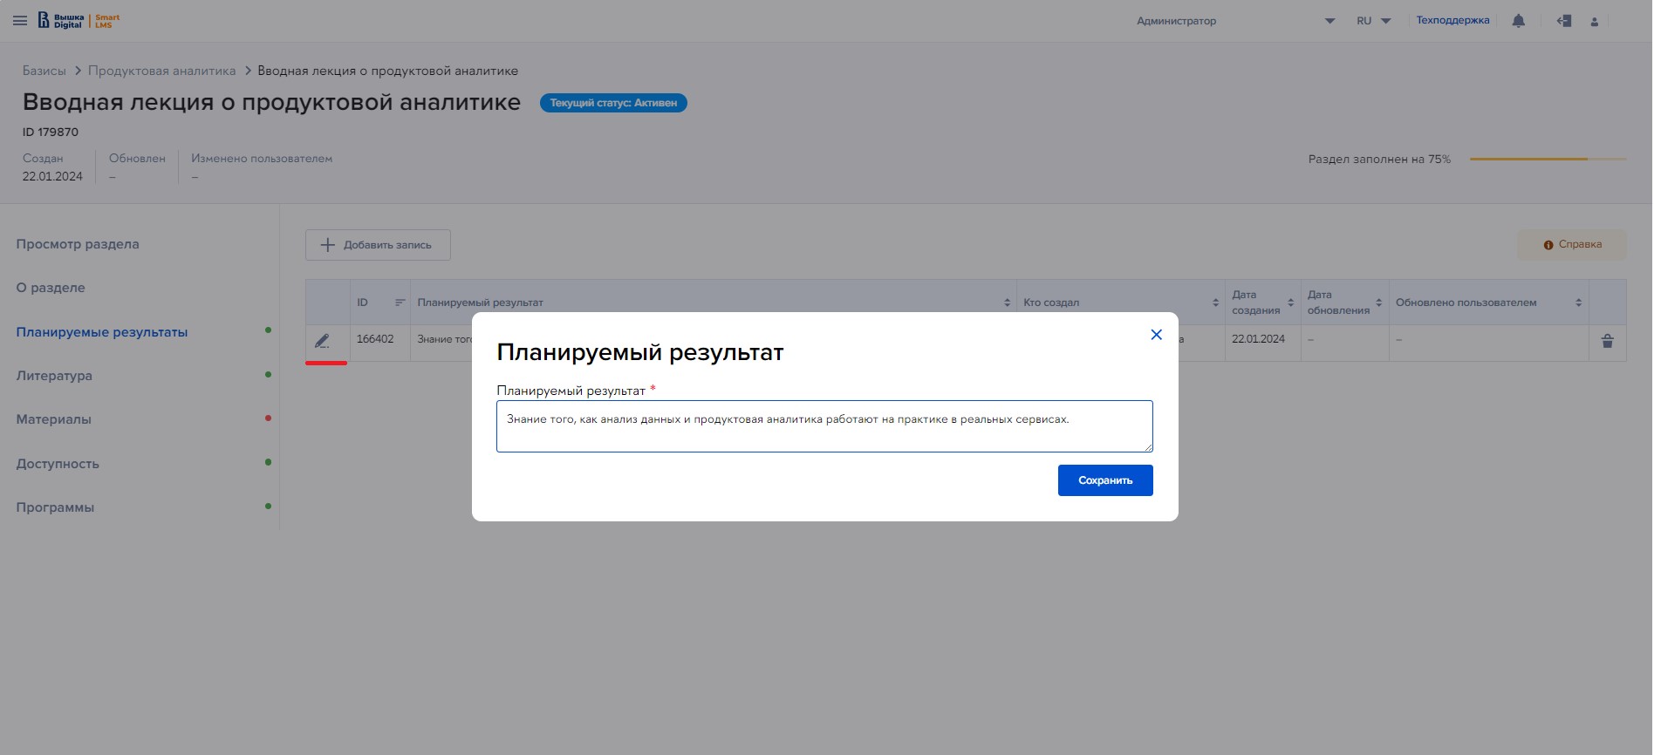Open the hamburger navigation menu
1654x755 pixels.
click(20, 21)
